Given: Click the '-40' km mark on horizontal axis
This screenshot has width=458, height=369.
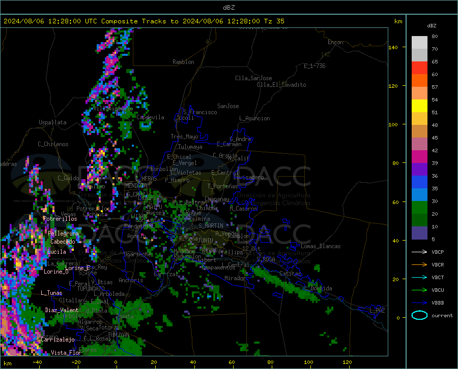Looking at the screenshot, I should [x=37, y=362].
